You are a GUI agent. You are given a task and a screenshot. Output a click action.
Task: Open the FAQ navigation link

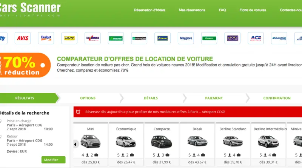[x=222, y=10]
